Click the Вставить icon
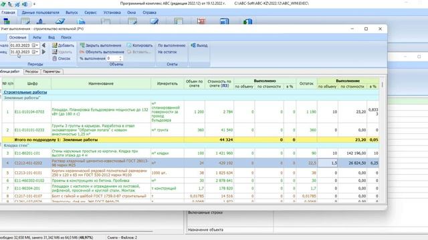Screen dimensions: 428x240 [129, 52]
